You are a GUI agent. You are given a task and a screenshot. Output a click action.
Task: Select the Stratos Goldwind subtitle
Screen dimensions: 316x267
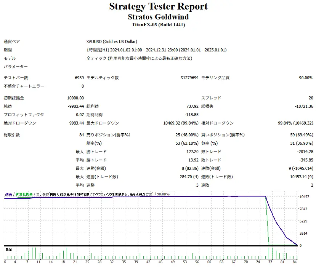coord(158,17)
